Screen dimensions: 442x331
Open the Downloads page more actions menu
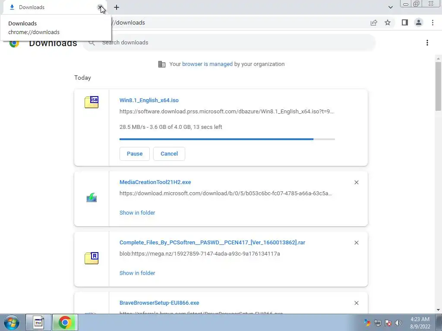pyautogui.click(x=427, y=43)
